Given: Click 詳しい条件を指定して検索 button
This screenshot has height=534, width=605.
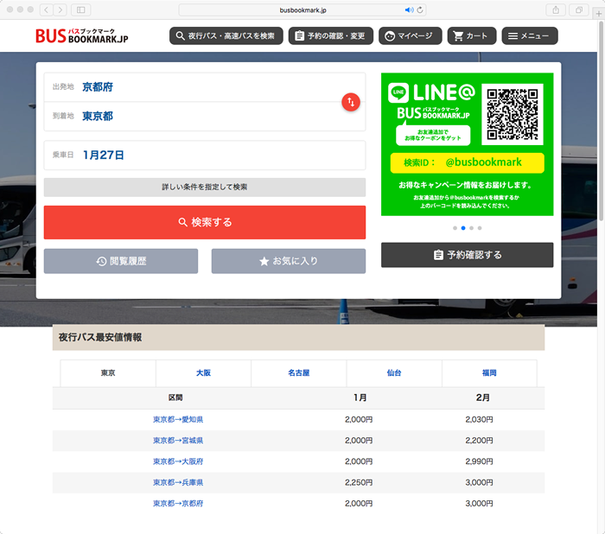Looking at the screenshot, I should pyautogui.click(x=205, y=188).
